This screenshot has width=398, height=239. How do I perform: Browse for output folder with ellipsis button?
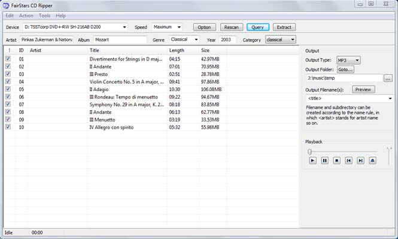point(388,78)
